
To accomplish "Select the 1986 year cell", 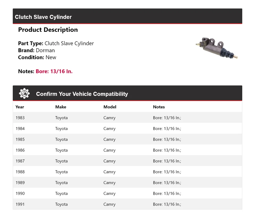I will pos(20,150).
